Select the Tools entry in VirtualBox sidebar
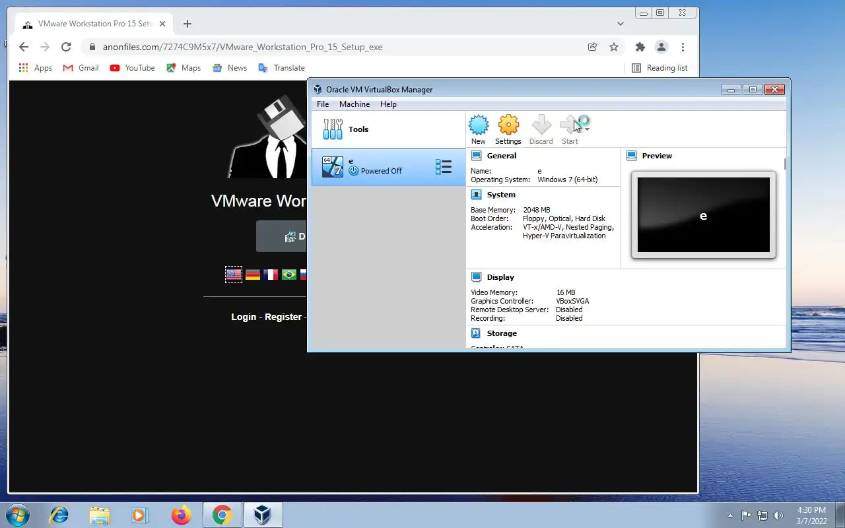 point(388,129)
